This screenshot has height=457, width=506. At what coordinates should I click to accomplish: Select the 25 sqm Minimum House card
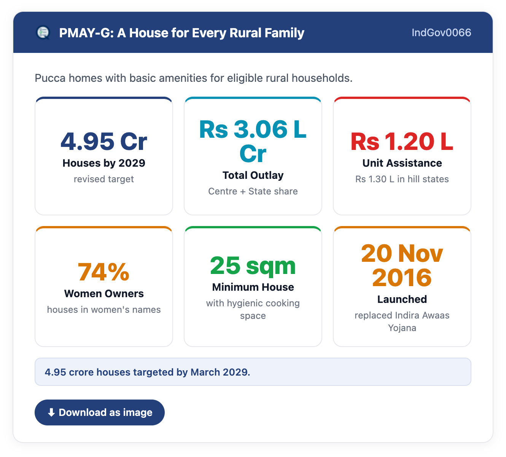[253, 287]
